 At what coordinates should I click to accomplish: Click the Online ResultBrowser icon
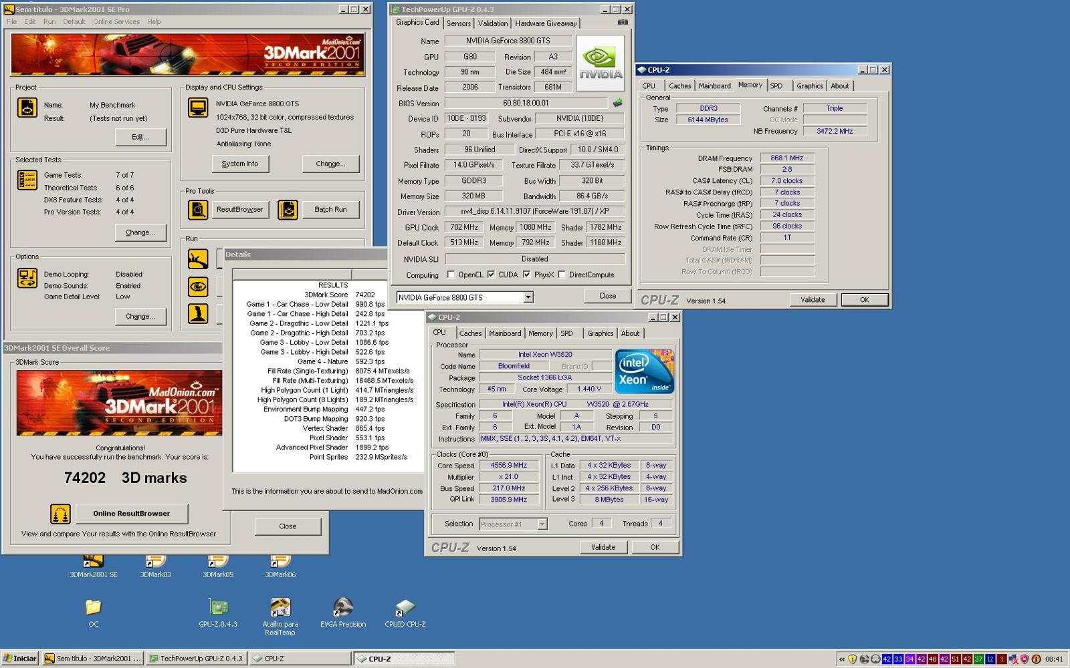tap(60, 514)
